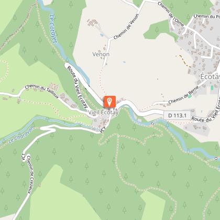Click the hairpin bend on the VC1 road
Image resolution: width=220 pixels, height=220 pixels.
click(49, 129)
